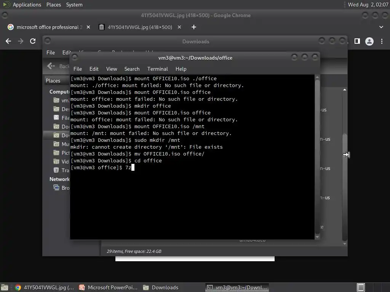Close the 41Y5041VWGL.jpg tab

[x=179, y=27]
